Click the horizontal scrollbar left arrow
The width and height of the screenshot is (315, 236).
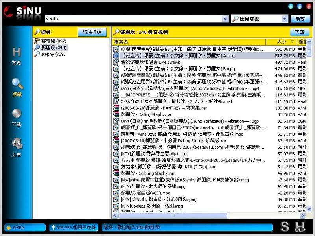pyautogui.click(x=115, y=216)
